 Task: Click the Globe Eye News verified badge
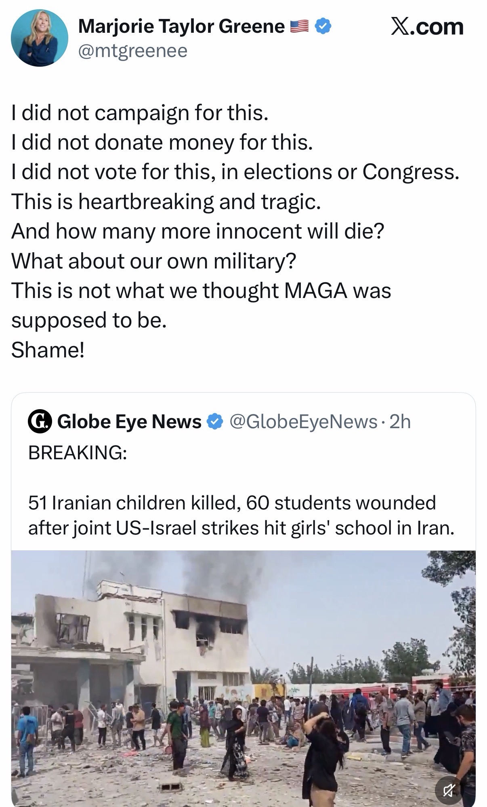click(214, 422)
